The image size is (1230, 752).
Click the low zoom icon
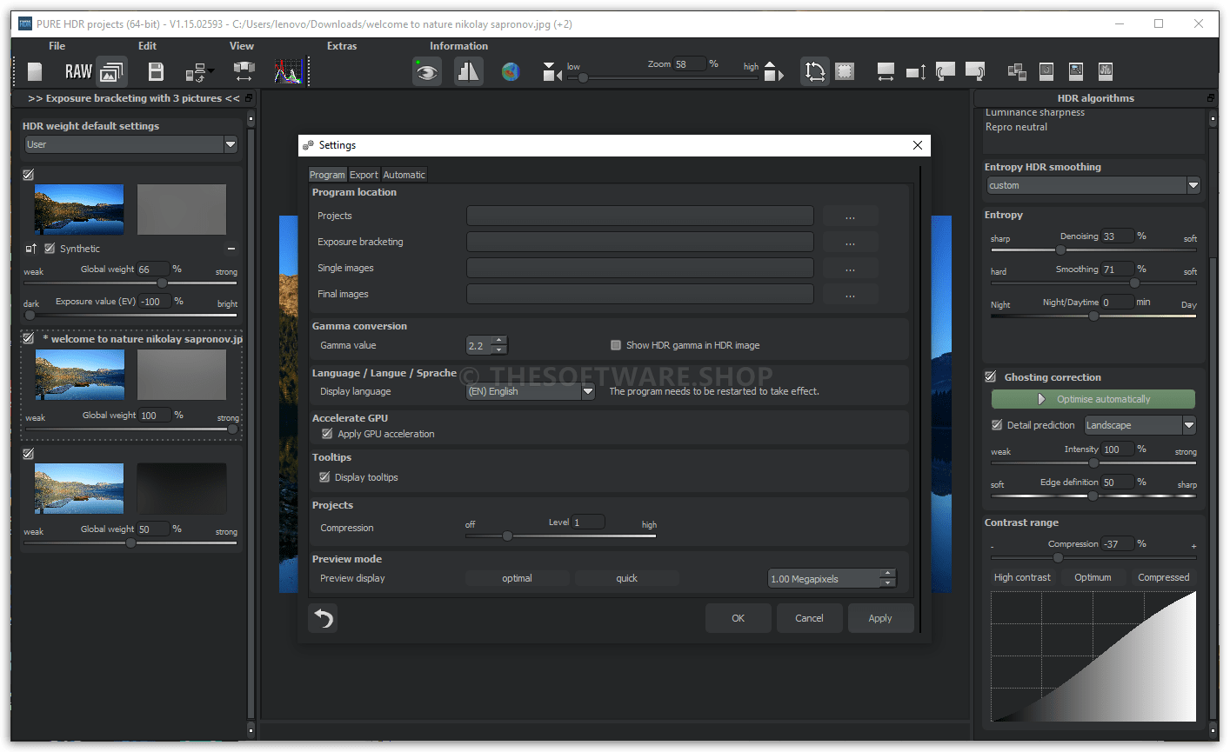pos(551,71)
